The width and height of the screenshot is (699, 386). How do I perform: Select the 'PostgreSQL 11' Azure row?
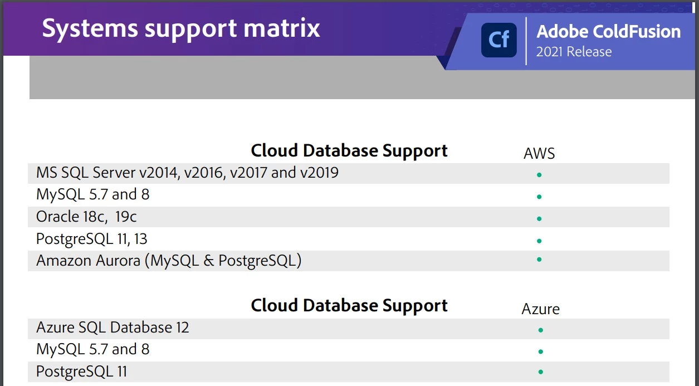tap(349, 372)
